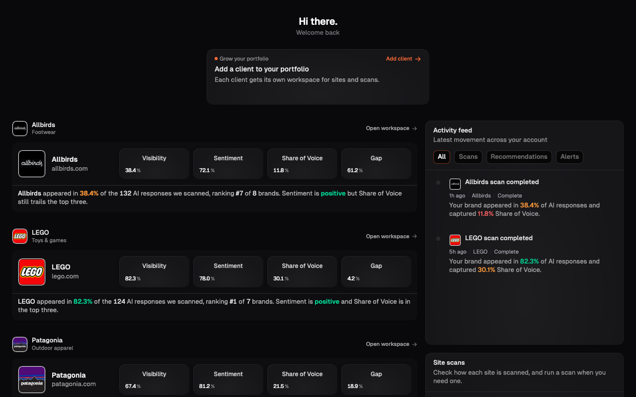Click Allbirds Visibility metric card
This screenshot has width=636, height=397.
tap(154, 164)
